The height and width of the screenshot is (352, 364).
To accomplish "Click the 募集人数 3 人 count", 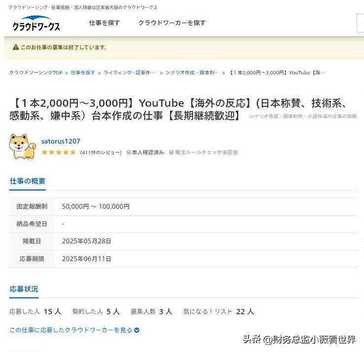I will (x=151, y=312).
